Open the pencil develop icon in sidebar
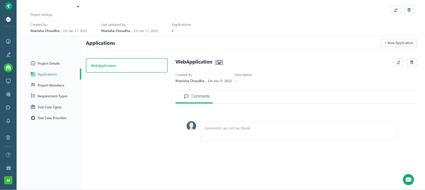The image size is (425, 190). tap(8, 55)
